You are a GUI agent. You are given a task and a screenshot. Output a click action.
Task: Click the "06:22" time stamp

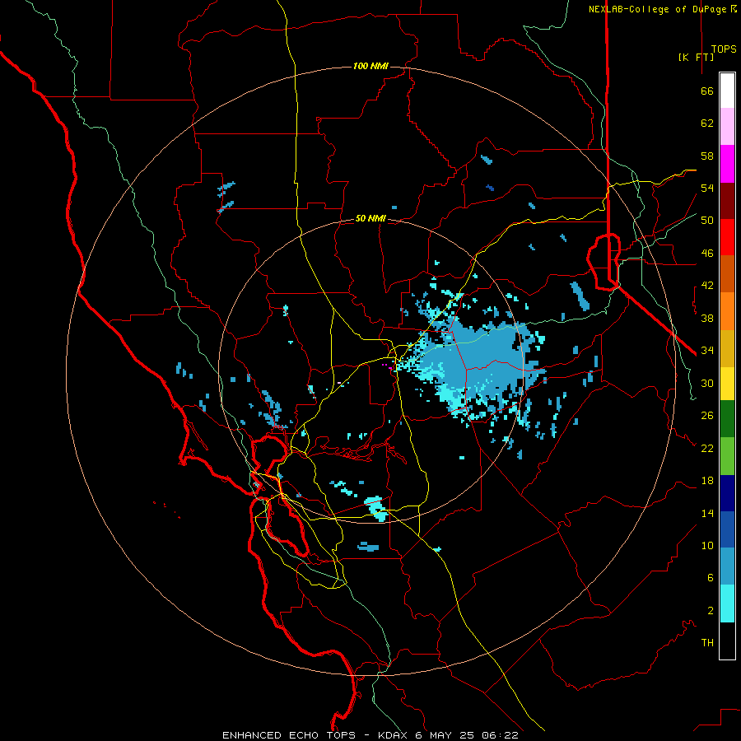[x=500, y=735]
